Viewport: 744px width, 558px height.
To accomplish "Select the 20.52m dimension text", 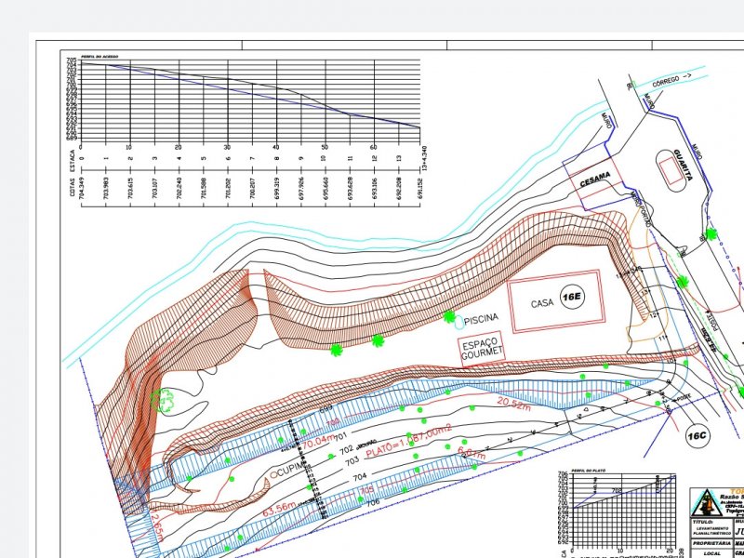I will pos(514,404).
